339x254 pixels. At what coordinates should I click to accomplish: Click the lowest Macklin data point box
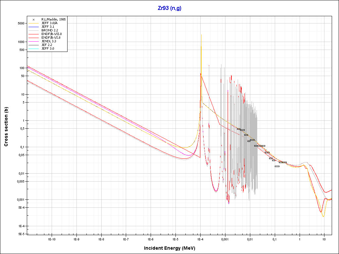(x=277, y=166)
